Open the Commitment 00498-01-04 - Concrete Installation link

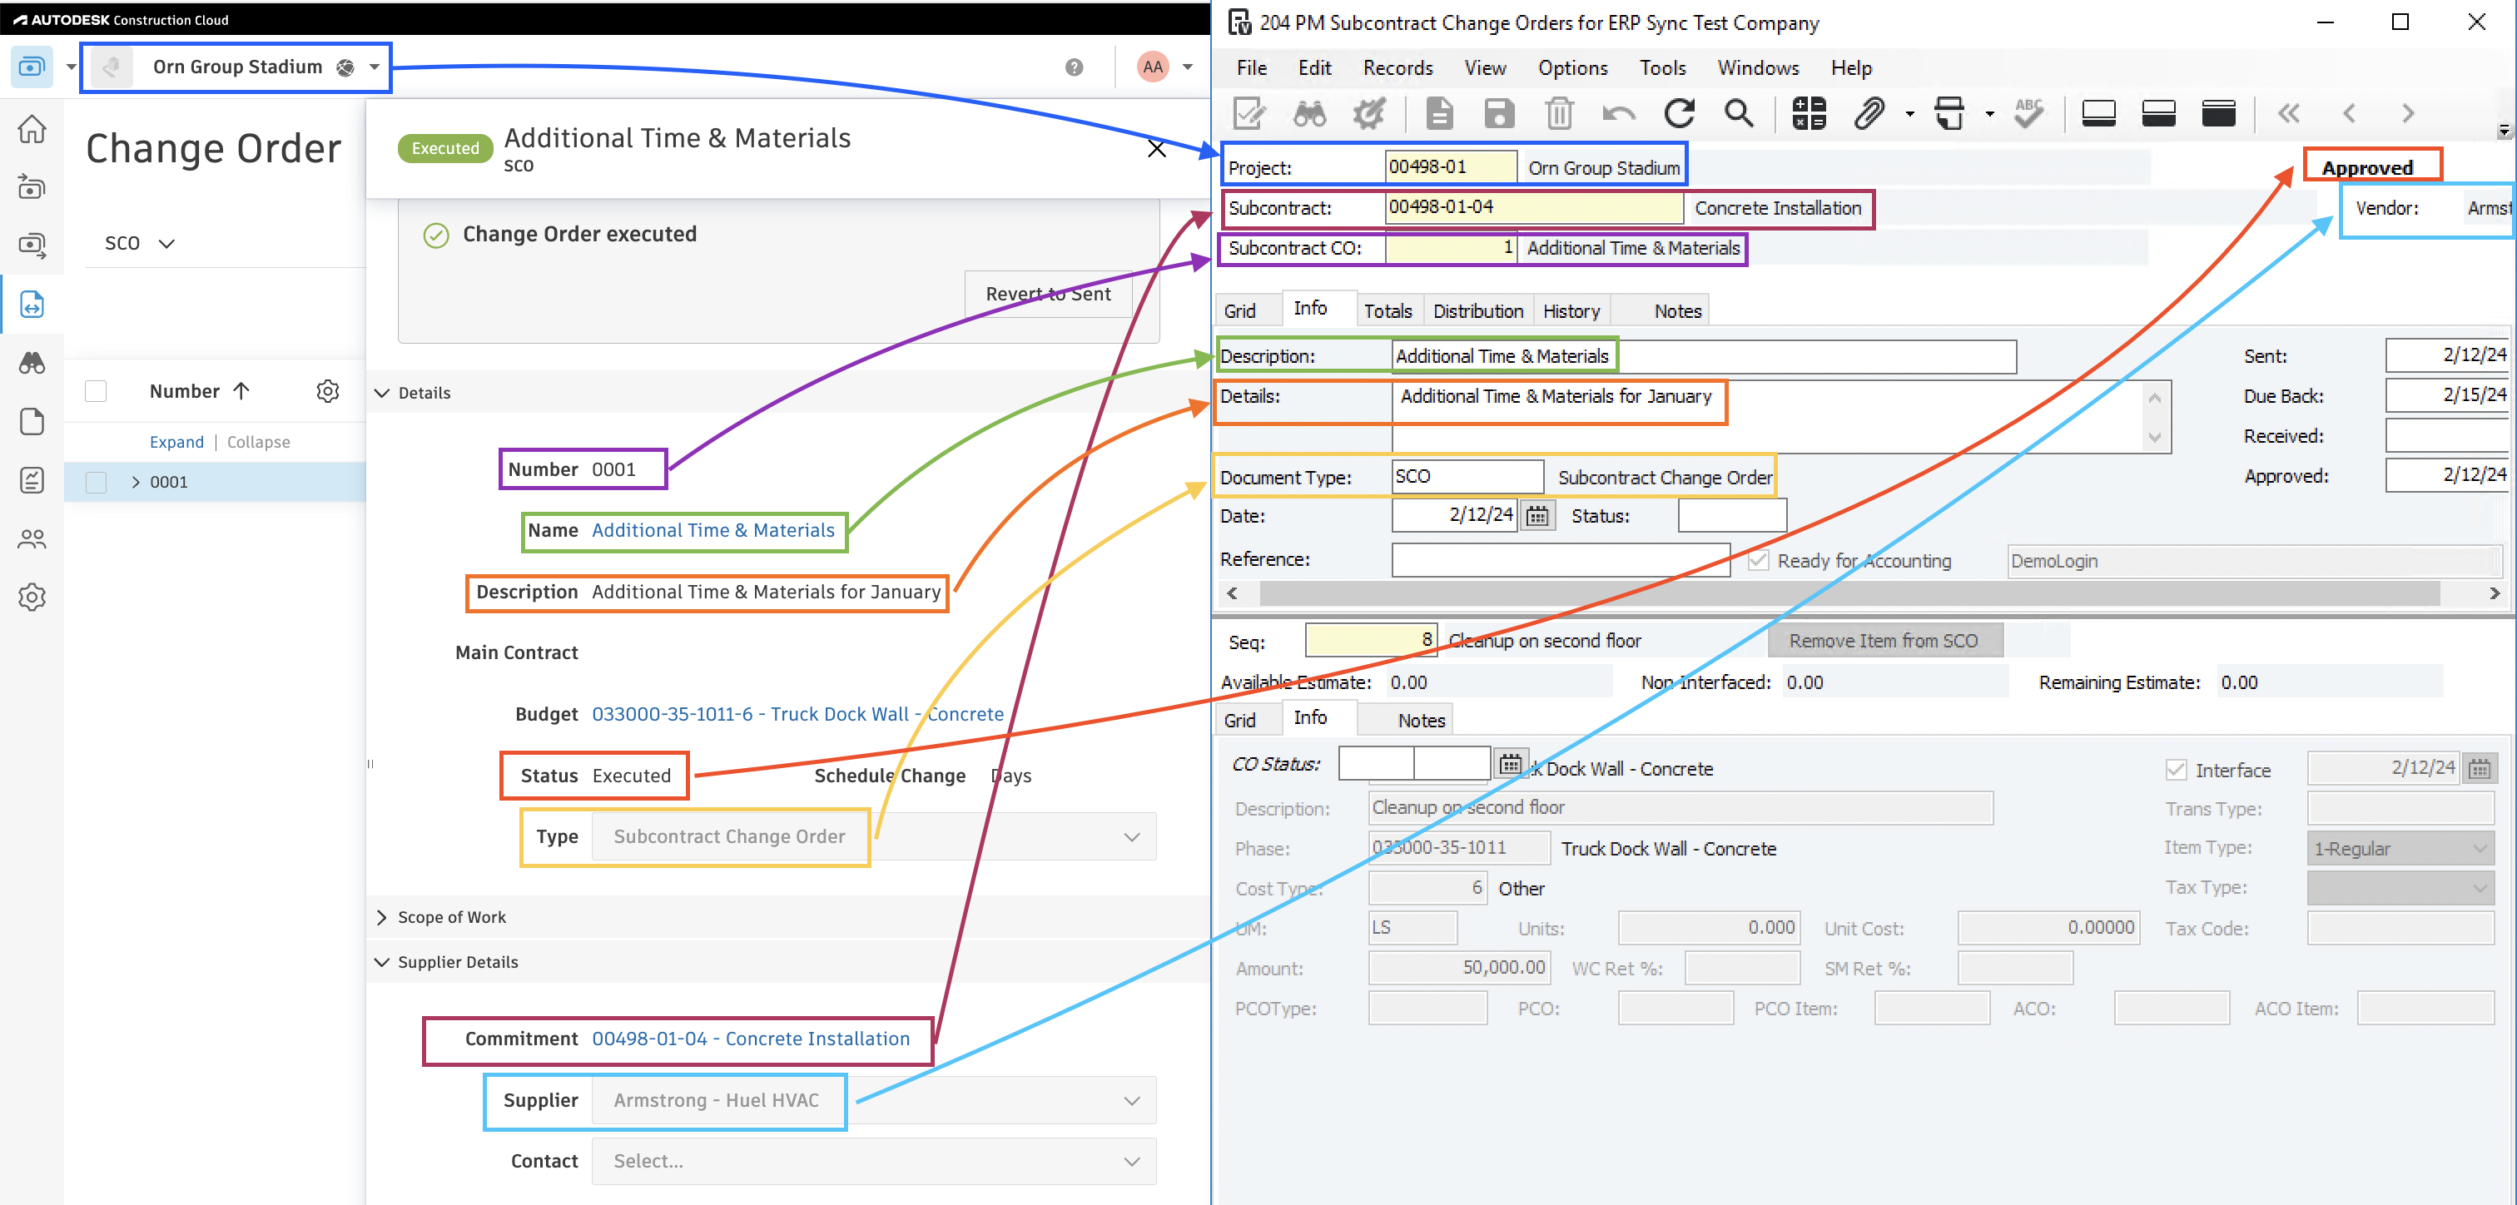751,1039
